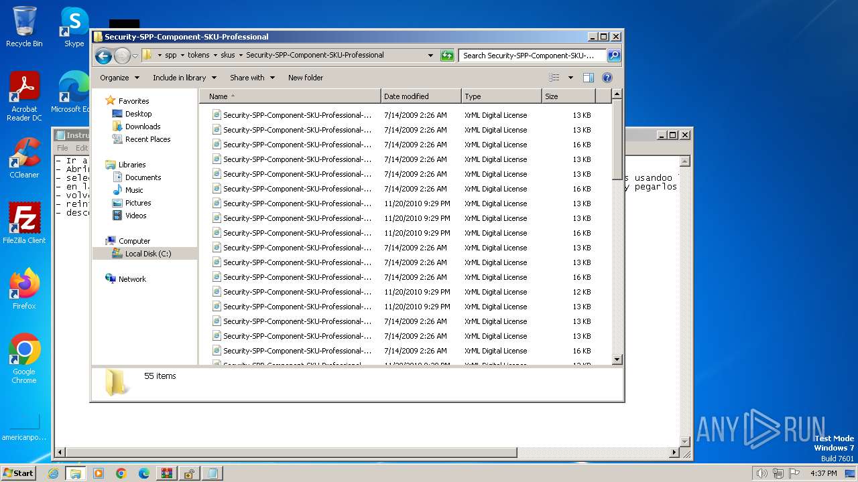Toggle the preview pane button
This screenshot has width=858, height=482.
click(x=588, y=78)
